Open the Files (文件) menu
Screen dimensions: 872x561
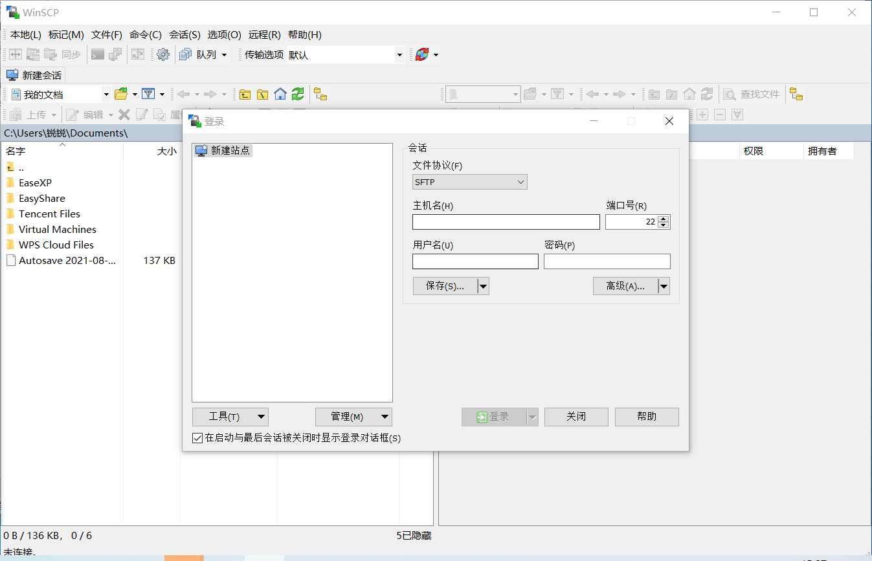coord(107,35)
